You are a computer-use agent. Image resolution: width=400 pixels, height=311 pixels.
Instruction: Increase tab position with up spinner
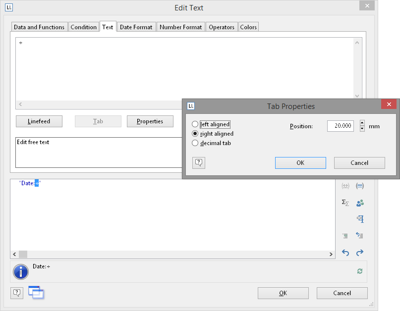[362, 123]
